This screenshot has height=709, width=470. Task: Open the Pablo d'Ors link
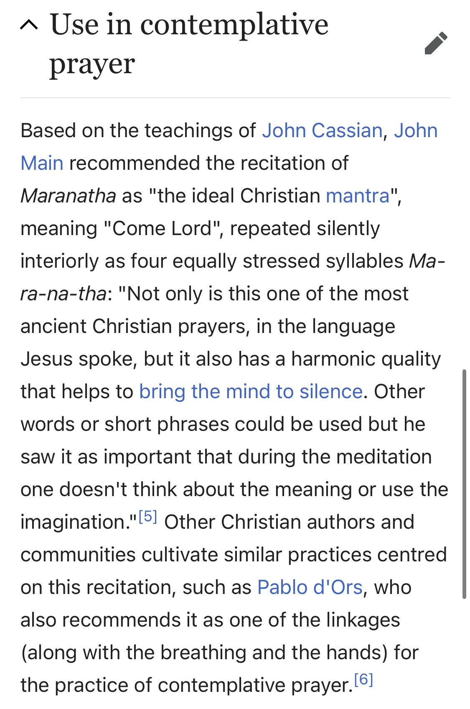click(310, 587)
